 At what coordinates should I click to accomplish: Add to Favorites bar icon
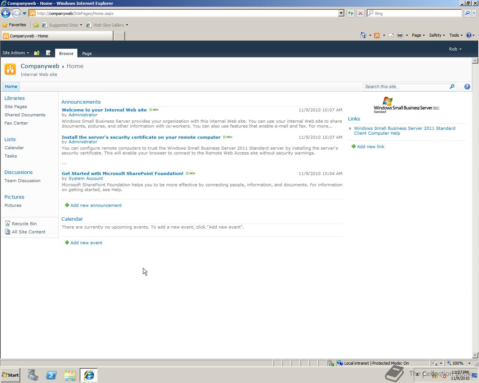tap(36, 25)
